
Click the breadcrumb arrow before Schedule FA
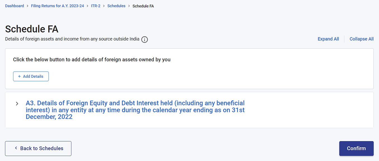click(x=129, y=6)
